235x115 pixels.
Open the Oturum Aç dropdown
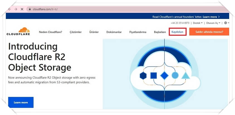click(213, 23)
